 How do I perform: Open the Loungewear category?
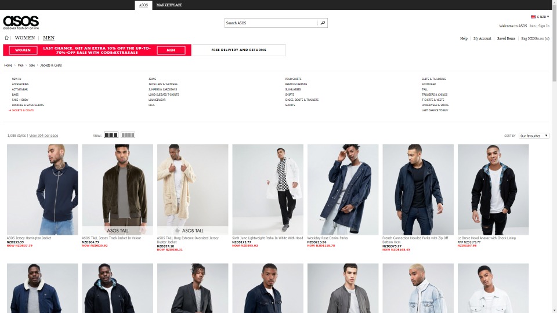tap(157, 100)
